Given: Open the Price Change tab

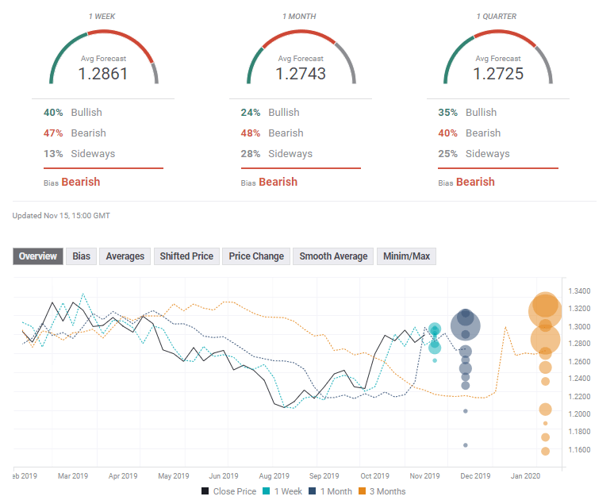Looking at the screenshot, I should 256,256.
